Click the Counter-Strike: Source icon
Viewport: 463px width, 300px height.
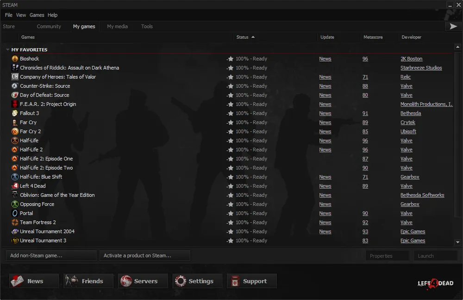pyautogui.click(x=15, y=86)
